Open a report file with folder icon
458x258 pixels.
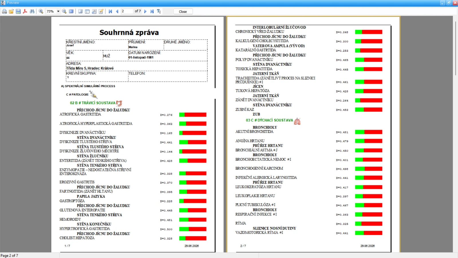11,11
